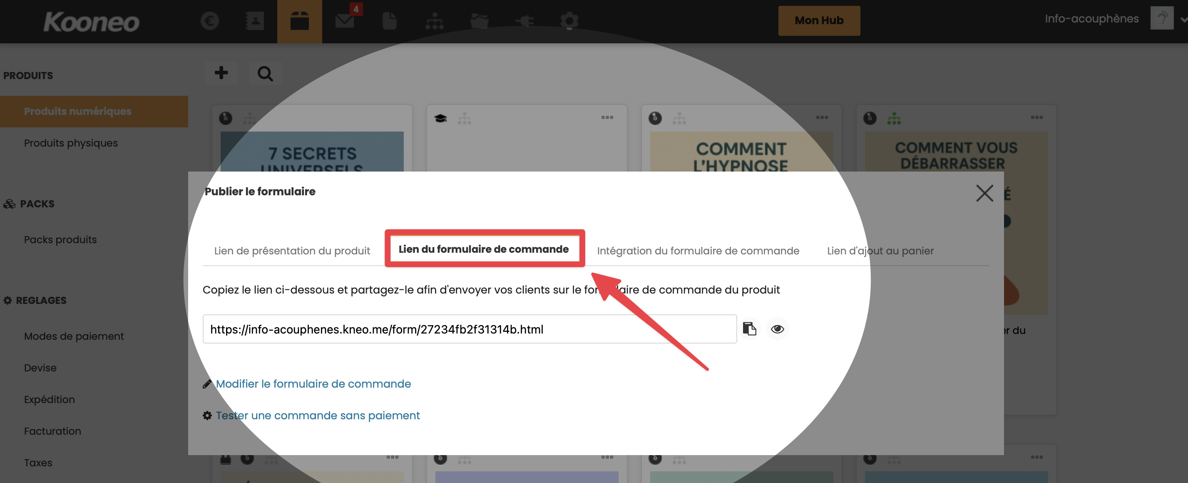Click the Kooneo logo
Screen dimensions: 1188x483
point(91,22)
